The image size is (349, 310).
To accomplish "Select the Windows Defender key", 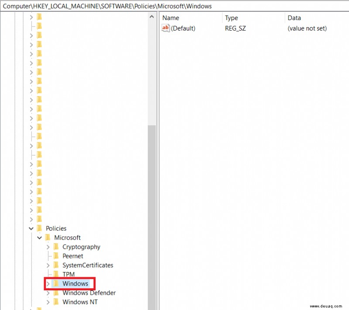I will [89, 293].
